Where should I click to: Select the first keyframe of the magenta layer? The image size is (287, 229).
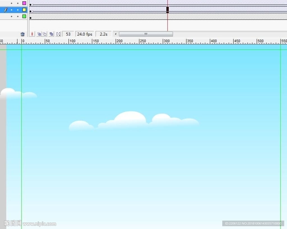31,5
